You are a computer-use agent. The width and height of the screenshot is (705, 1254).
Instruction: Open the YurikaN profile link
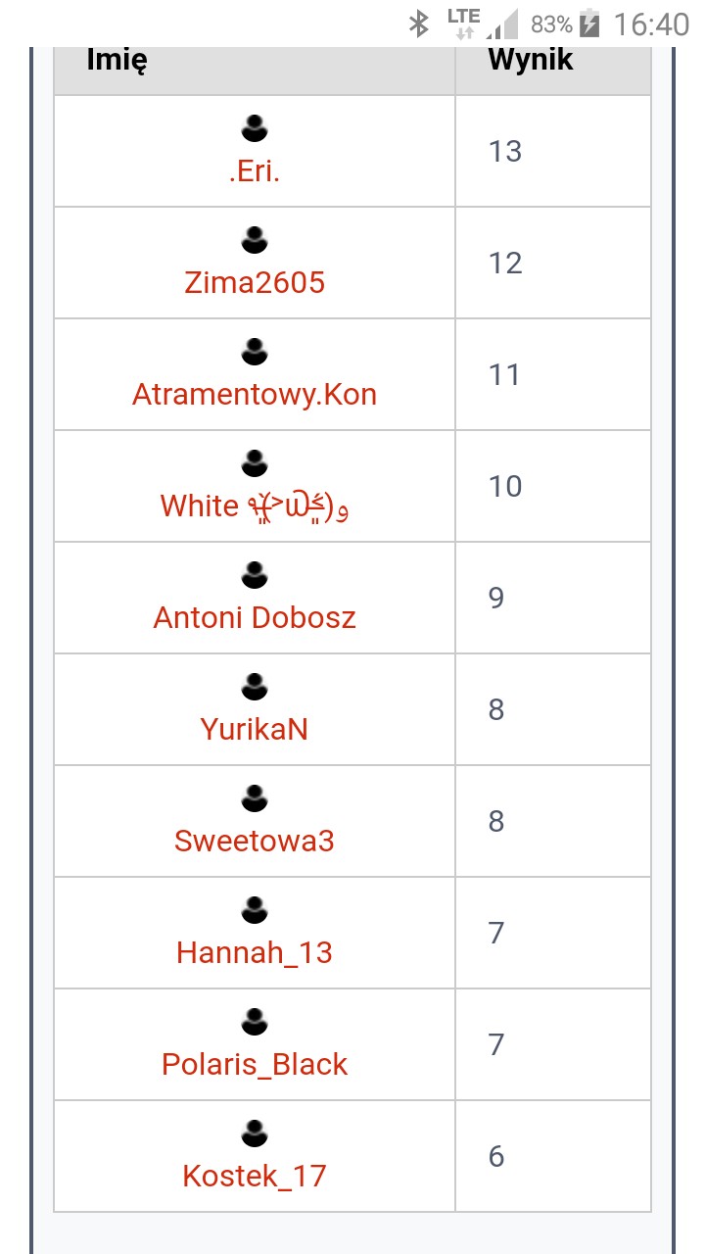point(255,730)
